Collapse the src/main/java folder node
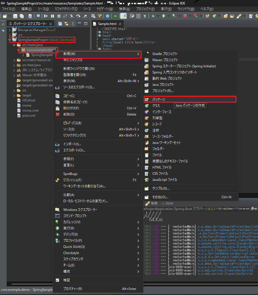This screenshot has height=295, width=258. tap(14, 45)
